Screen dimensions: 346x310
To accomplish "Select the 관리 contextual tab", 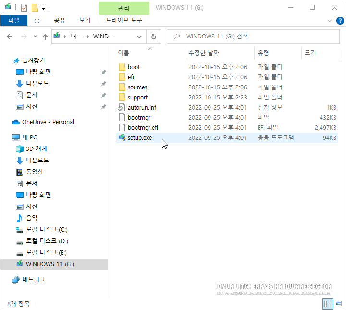I will (124, 8).
